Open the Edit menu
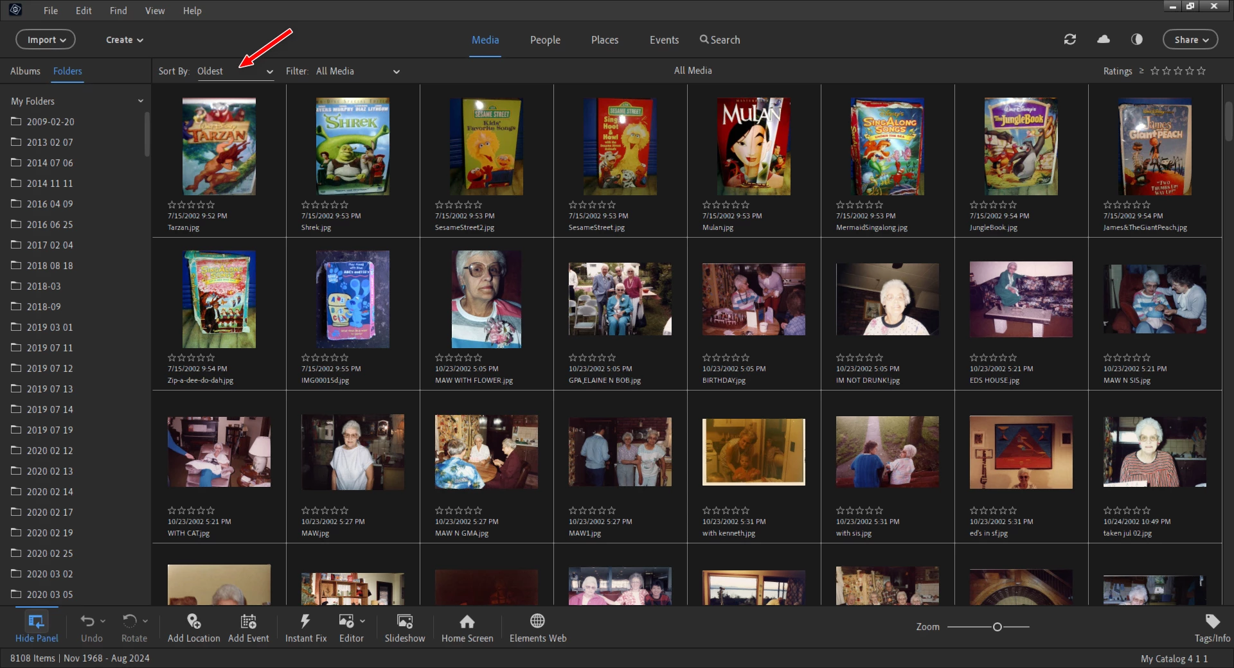1234x668 pixels. pyautogui.click(x=84, y=10)
